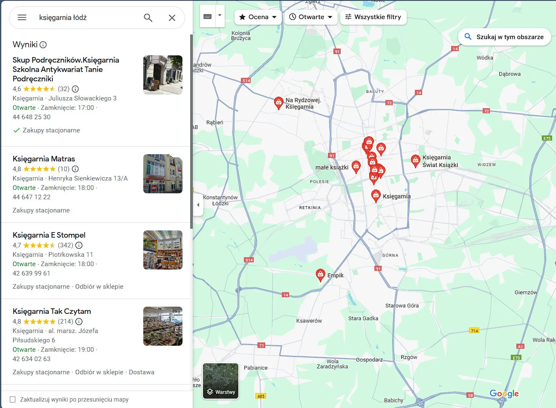Image resolution: width=556 pixels, height=408 pixels.
Task: Click address Piotrkowska 11
Action: point(71,255)
